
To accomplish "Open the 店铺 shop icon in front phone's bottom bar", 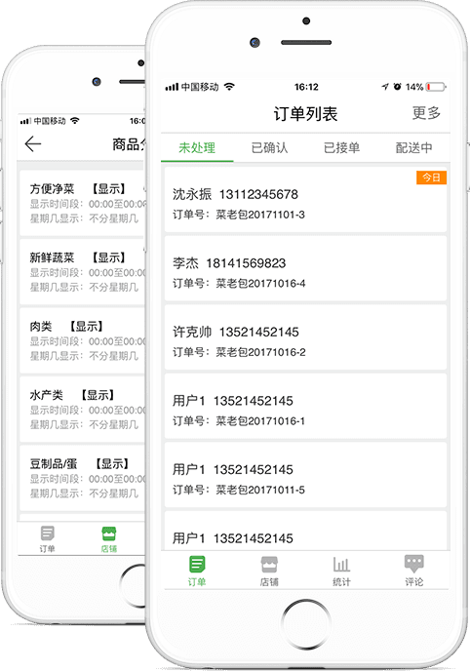I will (x=269, y=565).
